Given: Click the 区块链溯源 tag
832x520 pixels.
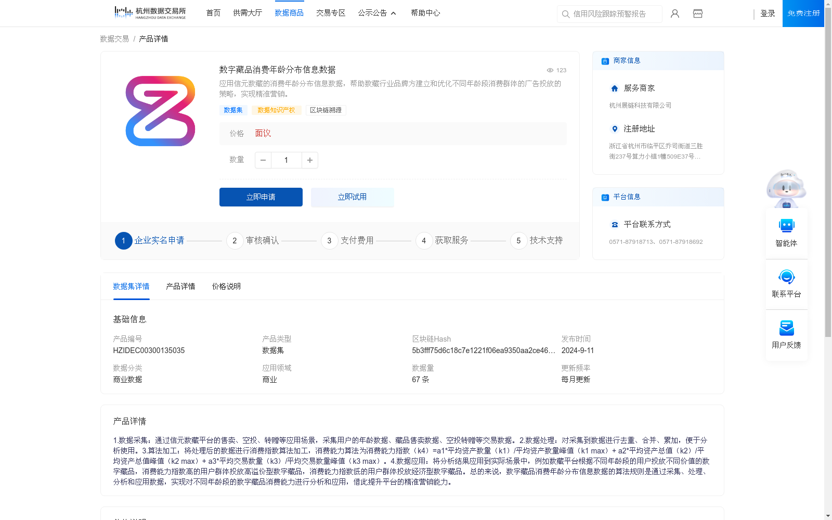Looking at the screenshot, I should coord(326,110).
